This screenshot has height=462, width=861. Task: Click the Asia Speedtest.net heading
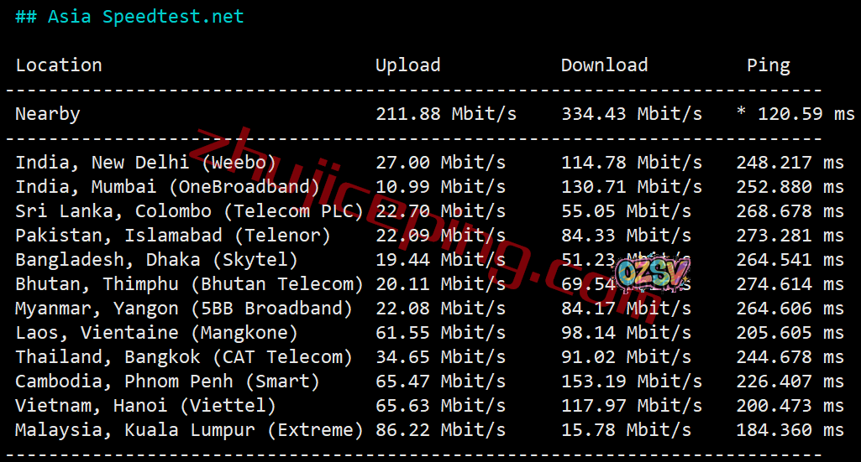(x=129, y=17)
